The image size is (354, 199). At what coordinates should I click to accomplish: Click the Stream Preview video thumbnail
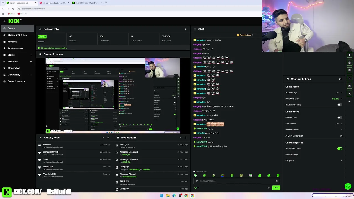click(113, 95)
